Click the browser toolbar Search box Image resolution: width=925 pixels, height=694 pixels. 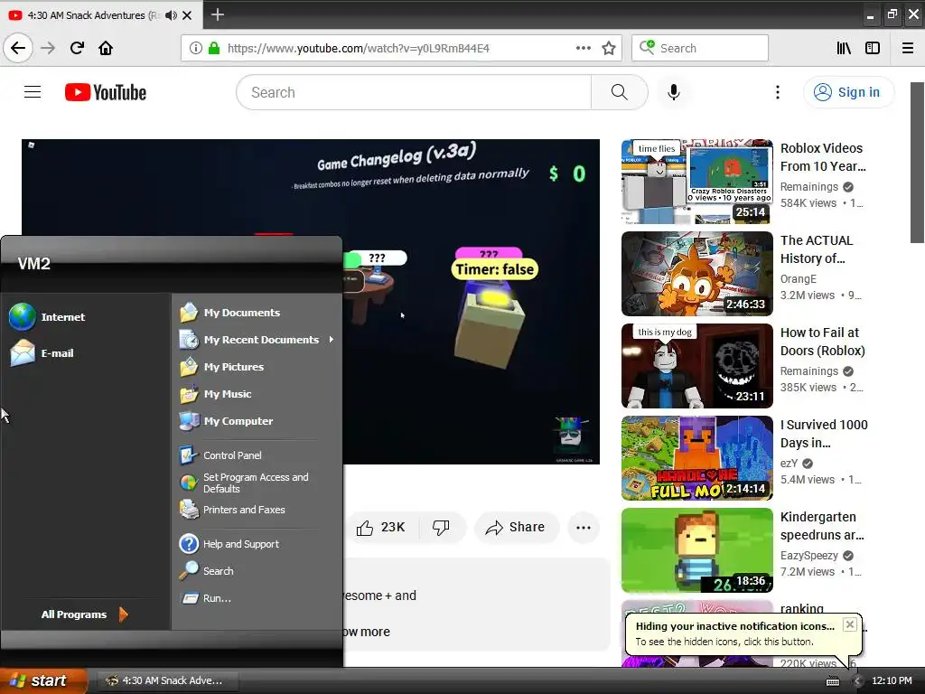coord(700,48)
